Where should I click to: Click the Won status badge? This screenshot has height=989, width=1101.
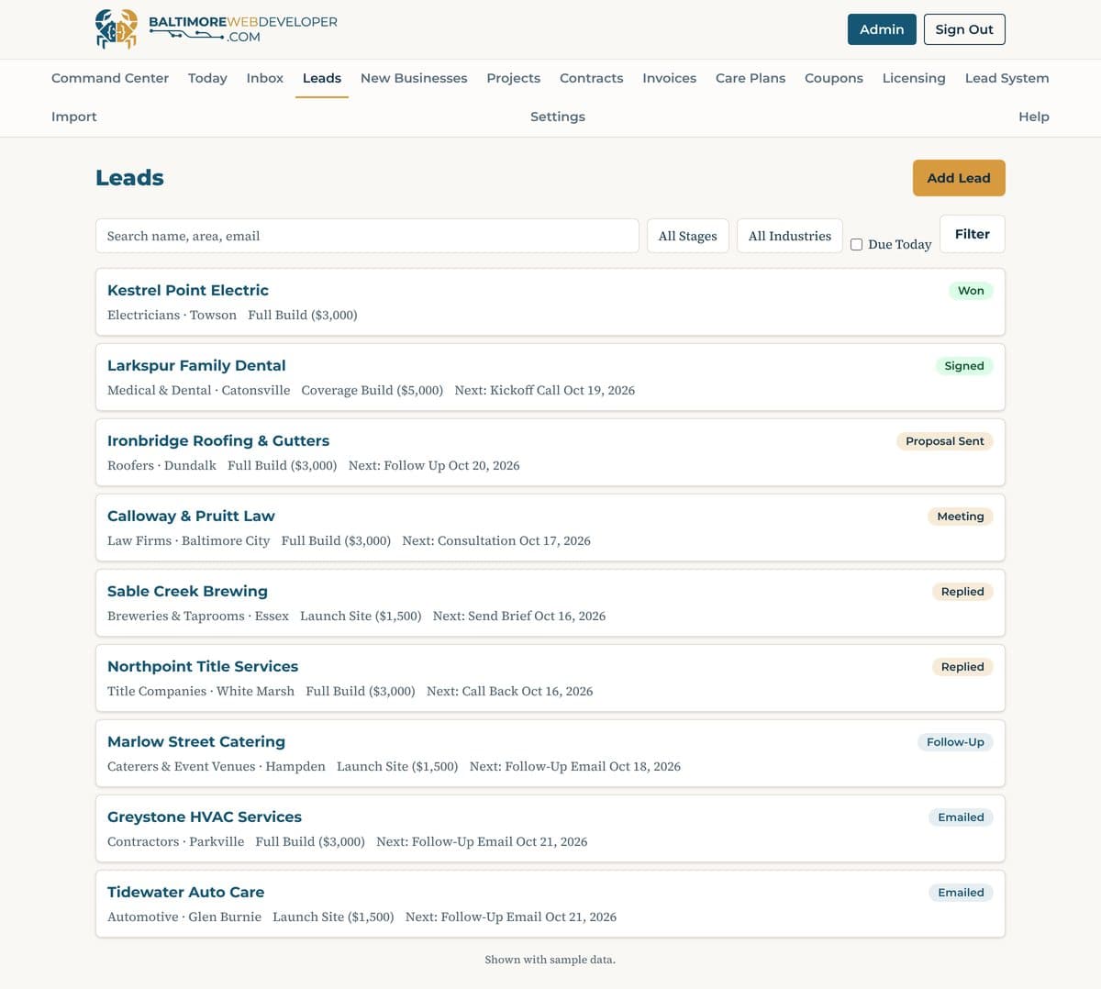click(971, 291)
